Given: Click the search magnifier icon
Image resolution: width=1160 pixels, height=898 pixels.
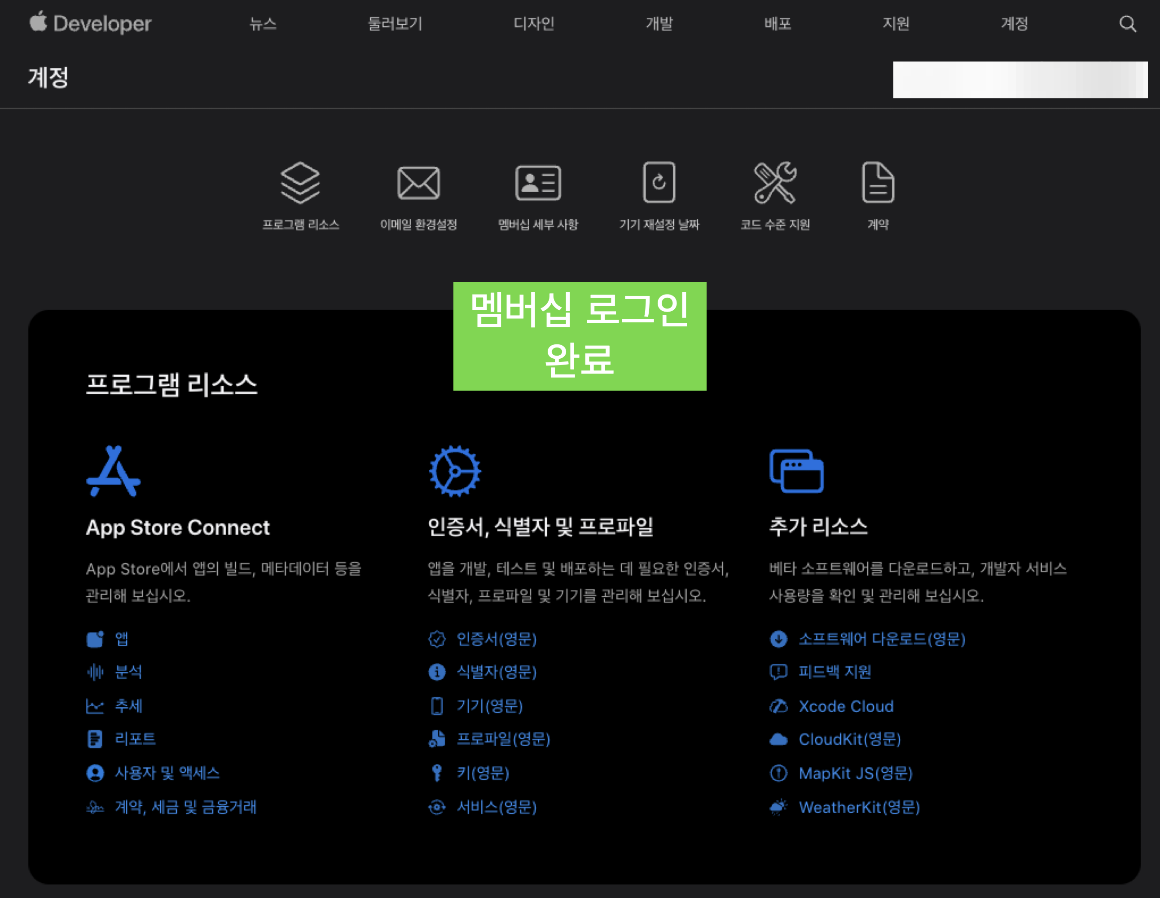Looking at the screenshot, I should [x=1127, y=24].
